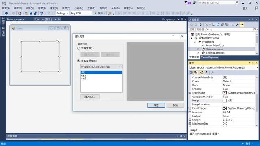Image resolution: width=260 pixels, height=146 pixels.
Task: Click the Image property row in Properties
Action: (222, 101)
